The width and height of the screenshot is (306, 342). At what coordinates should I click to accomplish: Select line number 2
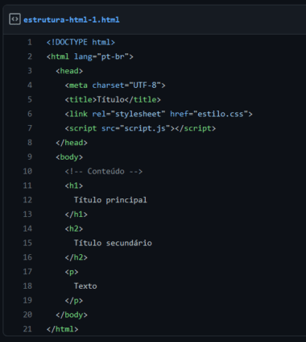(x=30, y=56)
